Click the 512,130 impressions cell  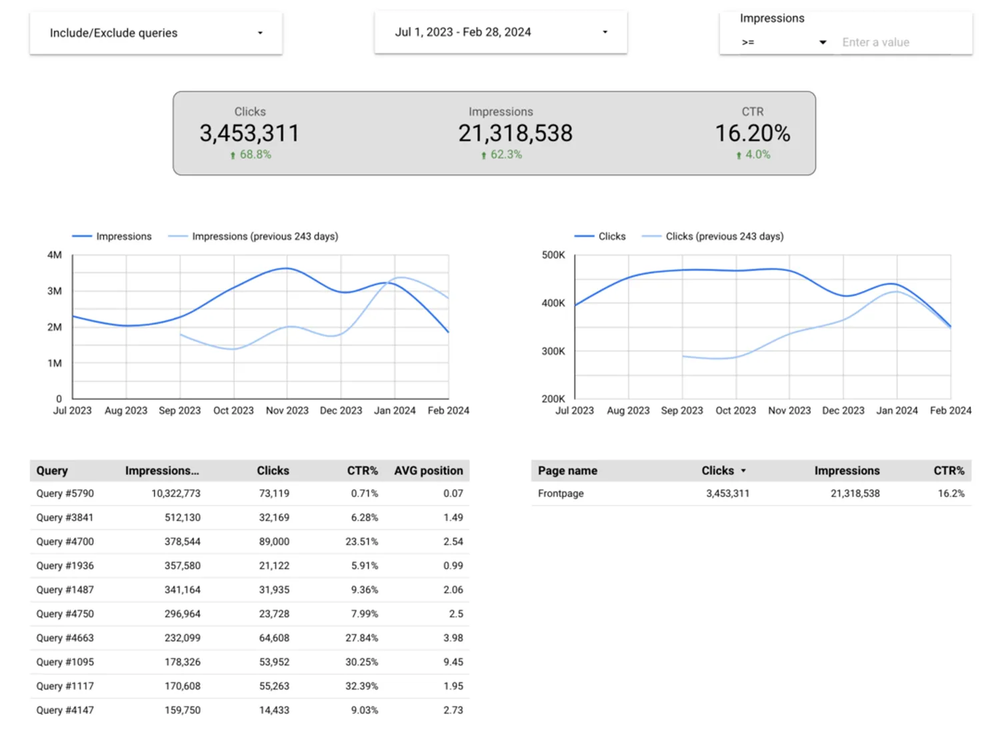(x=183, y=518)
